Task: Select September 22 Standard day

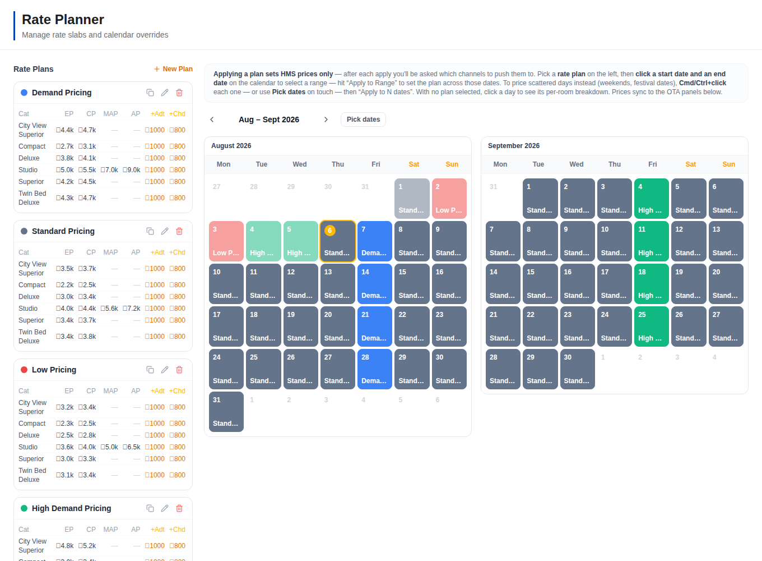Action: coord(540,327)
